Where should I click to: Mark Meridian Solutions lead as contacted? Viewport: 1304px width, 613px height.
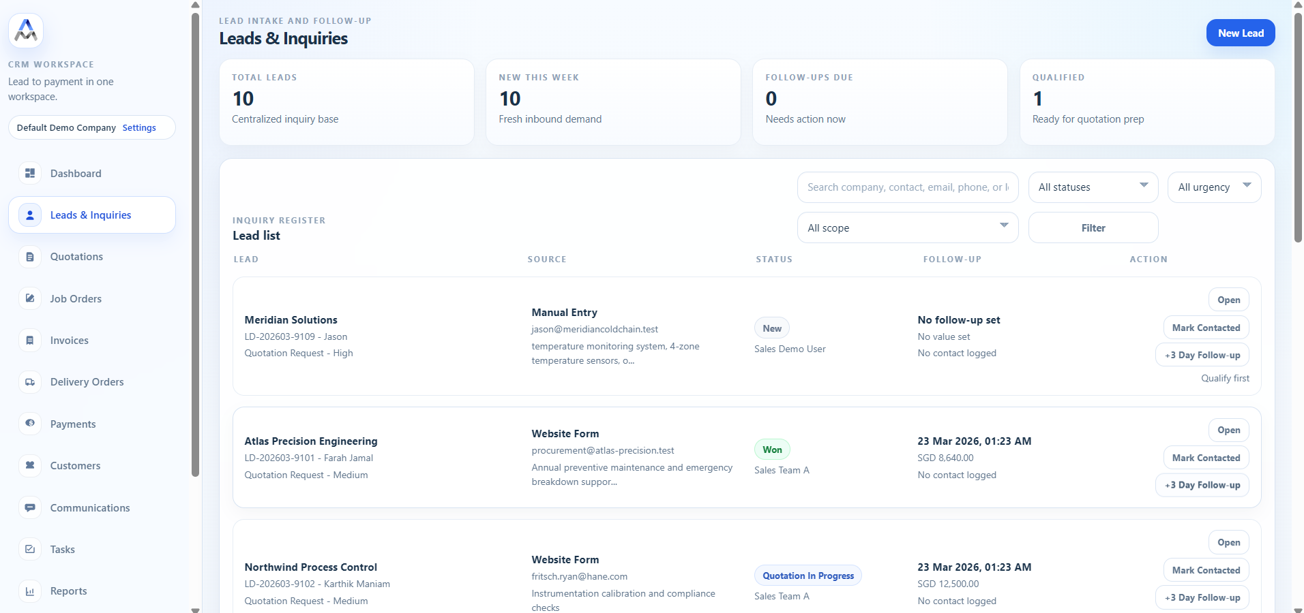click(1206, 328)
